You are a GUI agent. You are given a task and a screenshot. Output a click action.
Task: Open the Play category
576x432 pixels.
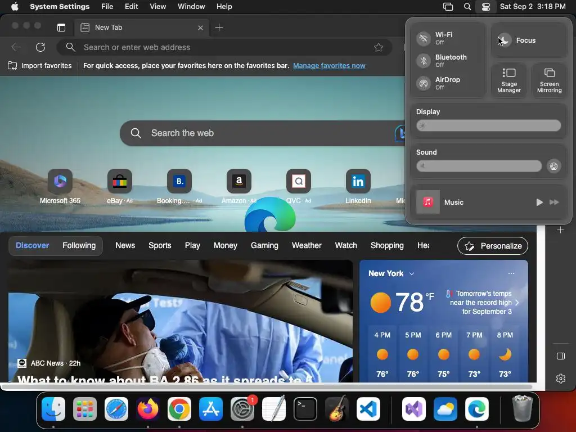pyautogui.click(x=192, y=245)
